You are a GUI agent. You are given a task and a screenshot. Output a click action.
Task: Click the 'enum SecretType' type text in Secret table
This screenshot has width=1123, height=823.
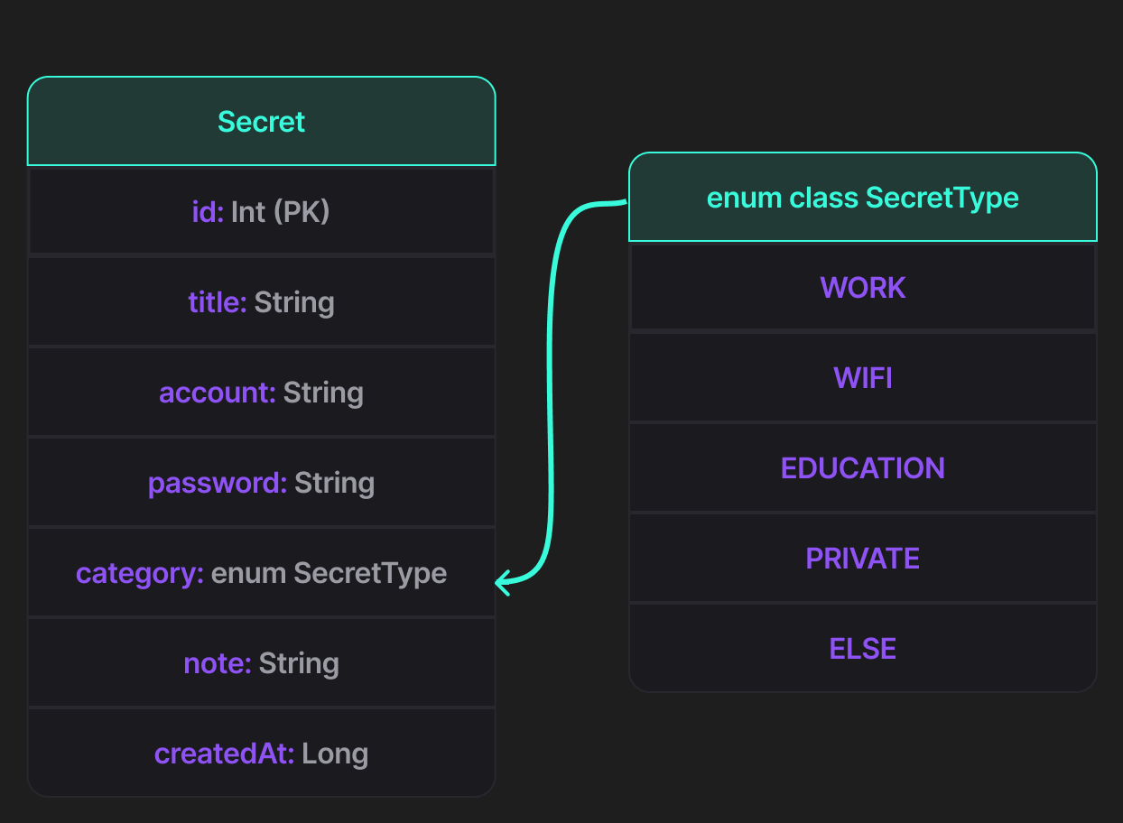click(x=329, y=573)
